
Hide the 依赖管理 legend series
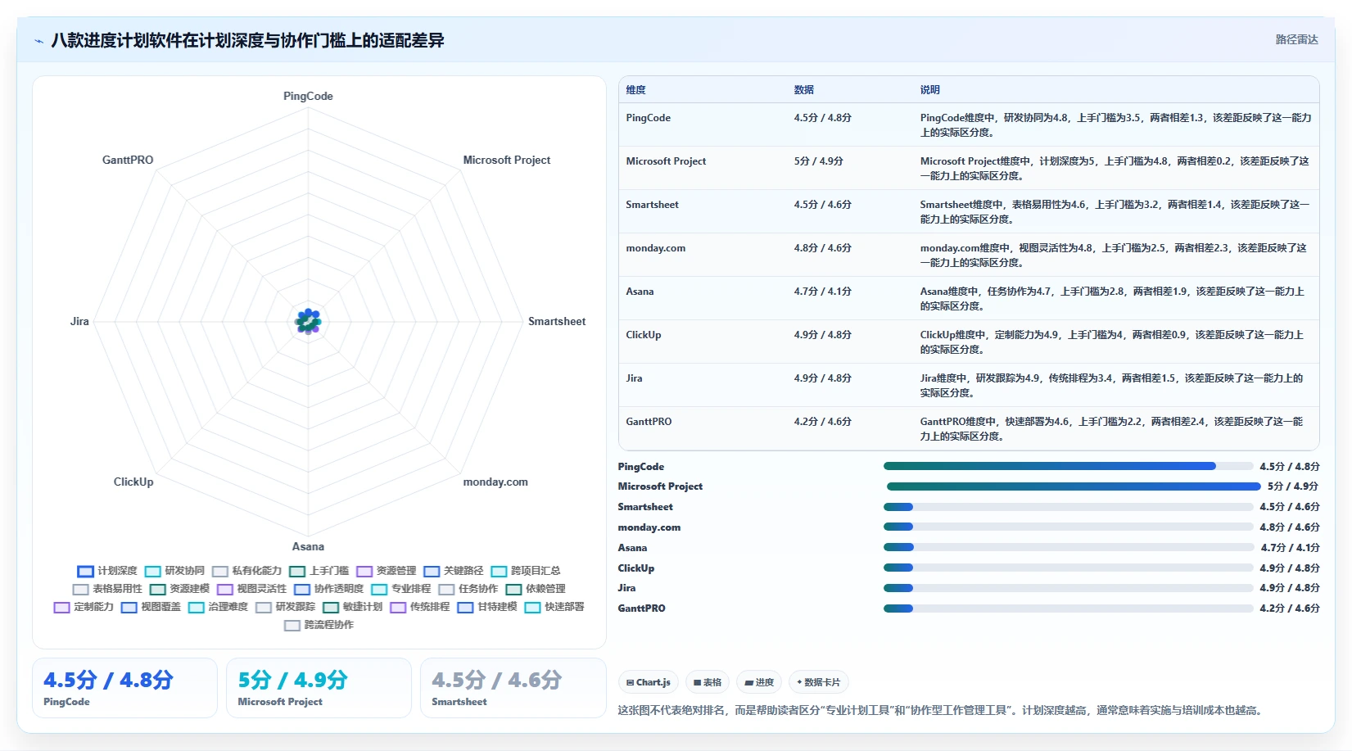tap(535, 589)
